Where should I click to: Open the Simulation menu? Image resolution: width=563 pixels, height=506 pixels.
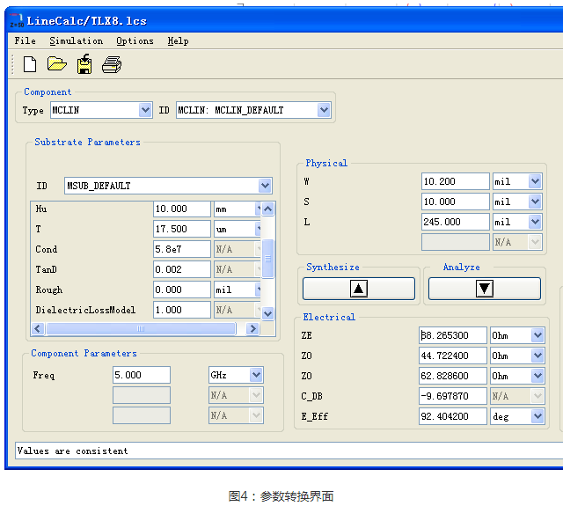point(76,40)
